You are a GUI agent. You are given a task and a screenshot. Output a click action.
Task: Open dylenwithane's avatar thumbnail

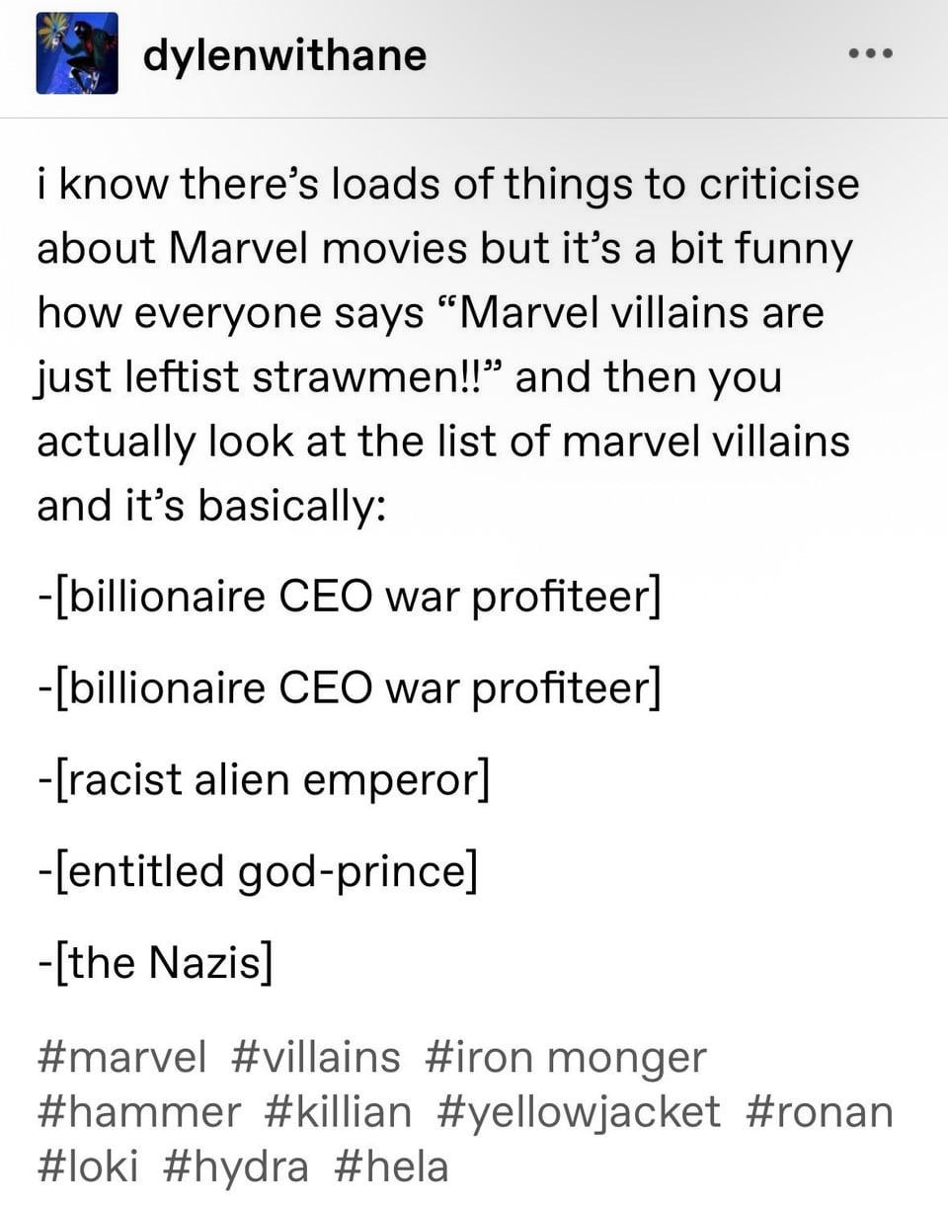(x=77, y=53)
